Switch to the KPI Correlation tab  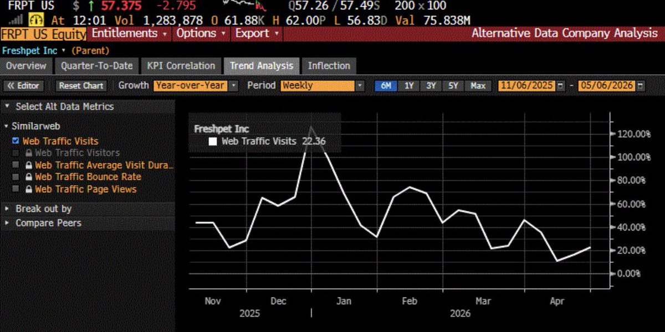(x=181, y=66)
